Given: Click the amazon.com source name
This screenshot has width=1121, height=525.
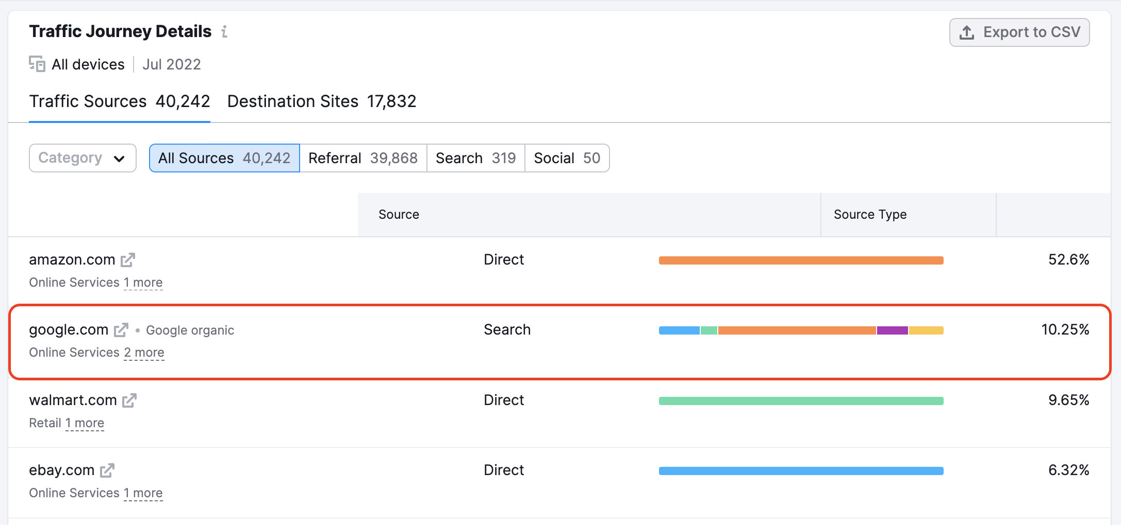Looking at the screenshot, I should pyautogui.click(x=72, y=259).
